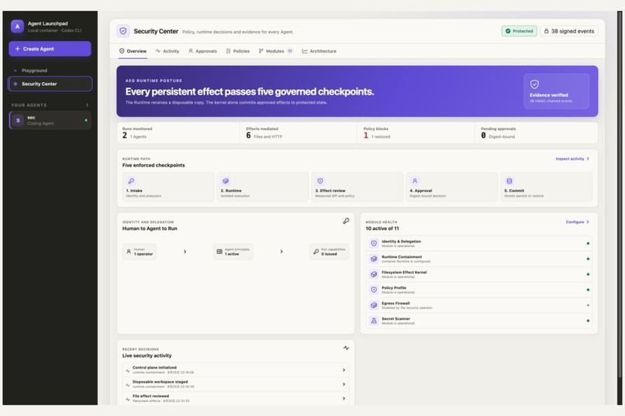The height and width of the screenshot is (416, 625).
Task: Click the Commit checkpoint database icon
Action: pyautogui.click(x=509, y=180)
